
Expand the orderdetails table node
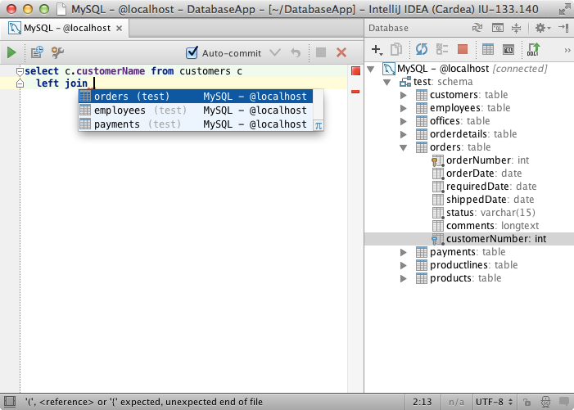click(404, 134)
